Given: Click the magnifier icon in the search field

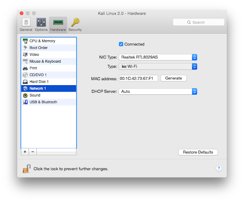Looking at the screenshot, I should tap(189, 22).
